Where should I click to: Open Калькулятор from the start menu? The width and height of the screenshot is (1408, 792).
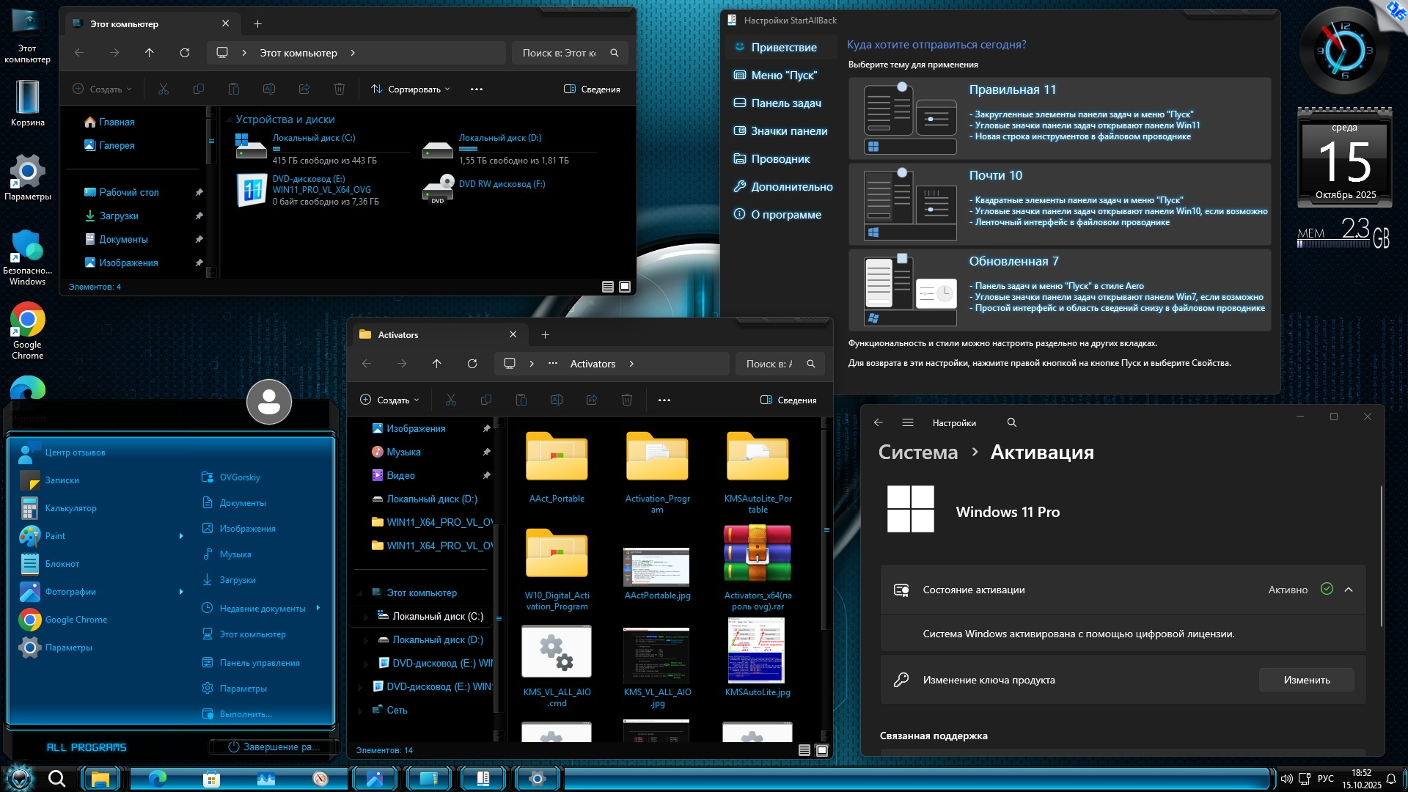pyautogui.click(x=70, y=508)
